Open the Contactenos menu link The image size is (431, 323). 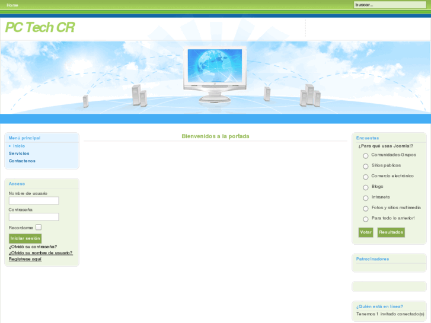22,161
